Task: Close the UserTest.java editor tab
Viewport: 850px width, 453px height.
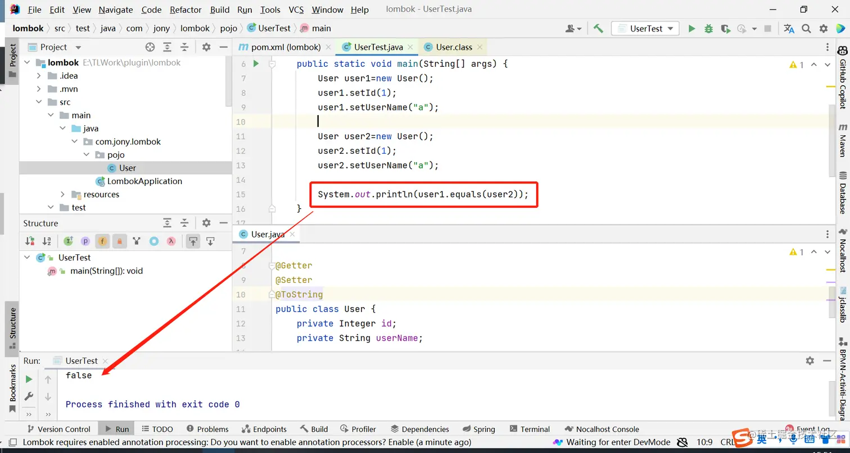Action: [410, 47]
